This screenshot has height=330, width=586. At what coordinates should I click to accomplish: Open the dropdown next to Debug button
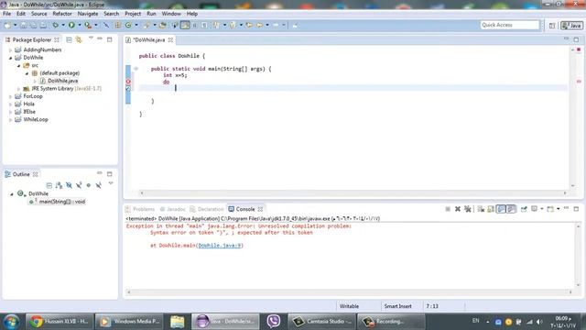tap(63, 25)
